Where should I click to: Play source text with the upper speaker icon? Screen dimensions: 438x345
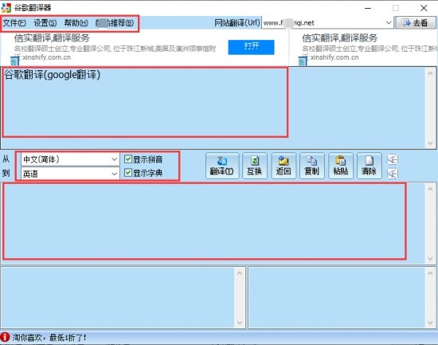pyautogui.click(x=393, y=159)
